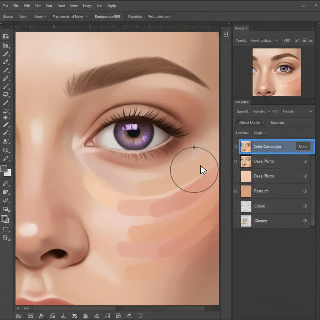Click the foreground color swatch

(x=4, y=169)
